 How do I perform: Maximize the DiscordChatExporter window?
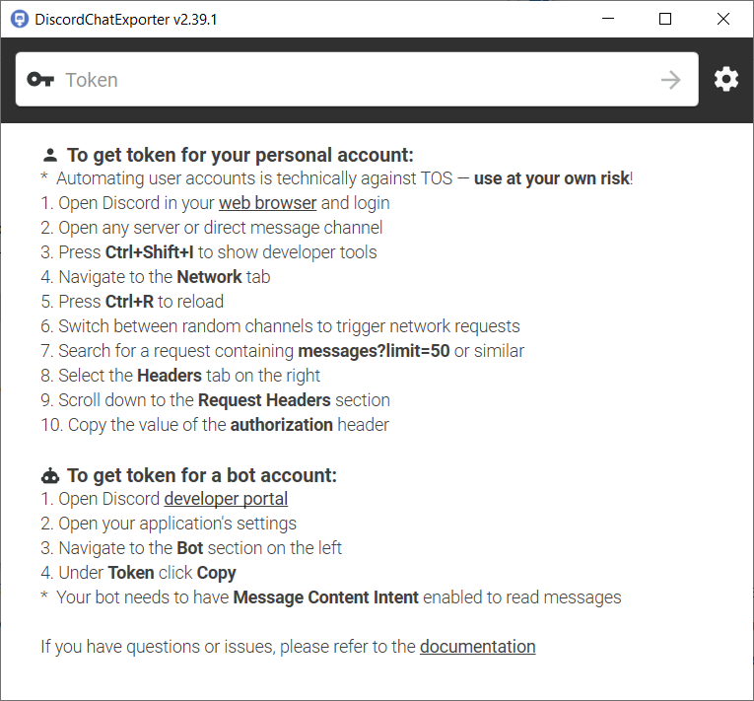(665, 19)
